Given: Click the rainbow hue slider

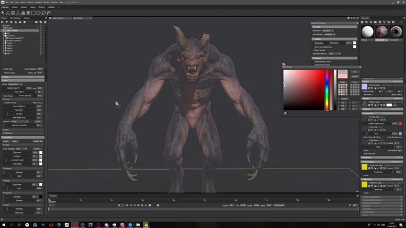Looking at the screenshot, I should [327, 90].
